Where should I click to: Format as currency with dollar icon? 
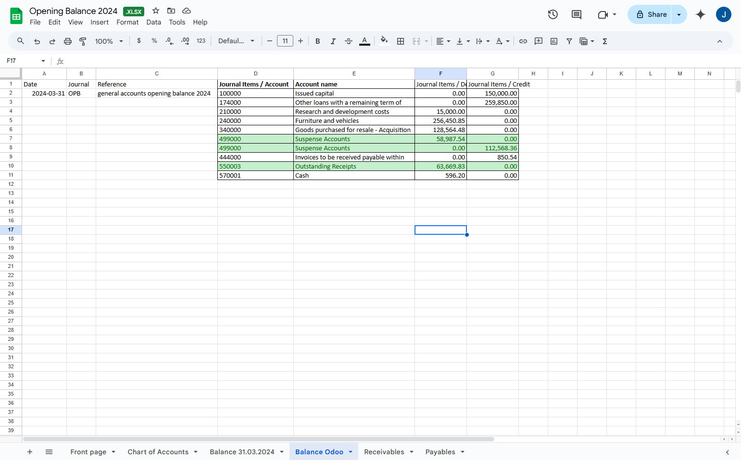[x=139, y=41]
